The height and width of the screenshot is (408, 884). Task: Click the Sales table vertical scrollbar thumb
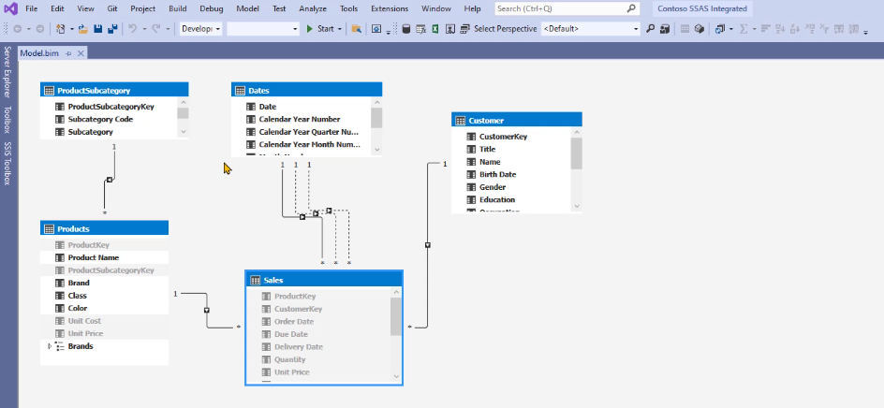click(x=396, y=316)
